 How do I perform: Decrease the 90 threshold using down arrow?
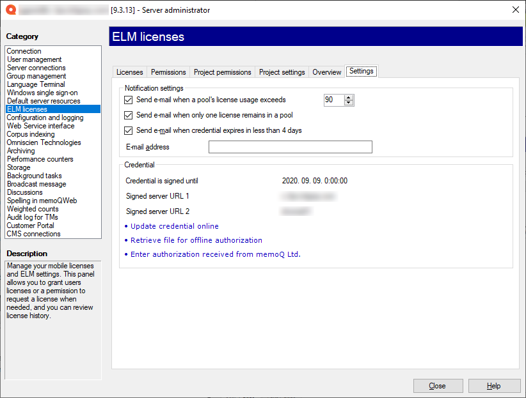tap(347, 103)
